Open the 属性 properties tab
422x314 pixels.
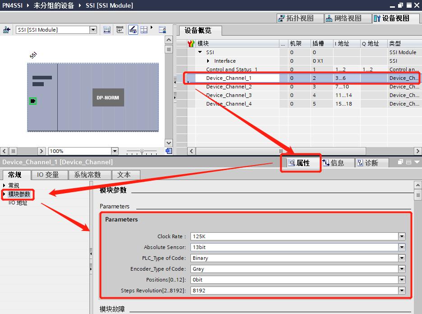coord(303,163)
